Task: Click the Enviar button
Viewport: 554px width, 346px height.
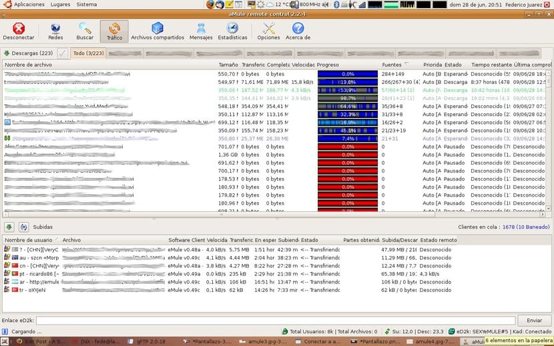Action: 534,321
